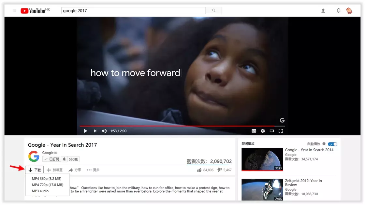Open Zeitgeist 2012: Year In Review title
Viewport: 365px width, 205px height.
click(x=303, y=183)
